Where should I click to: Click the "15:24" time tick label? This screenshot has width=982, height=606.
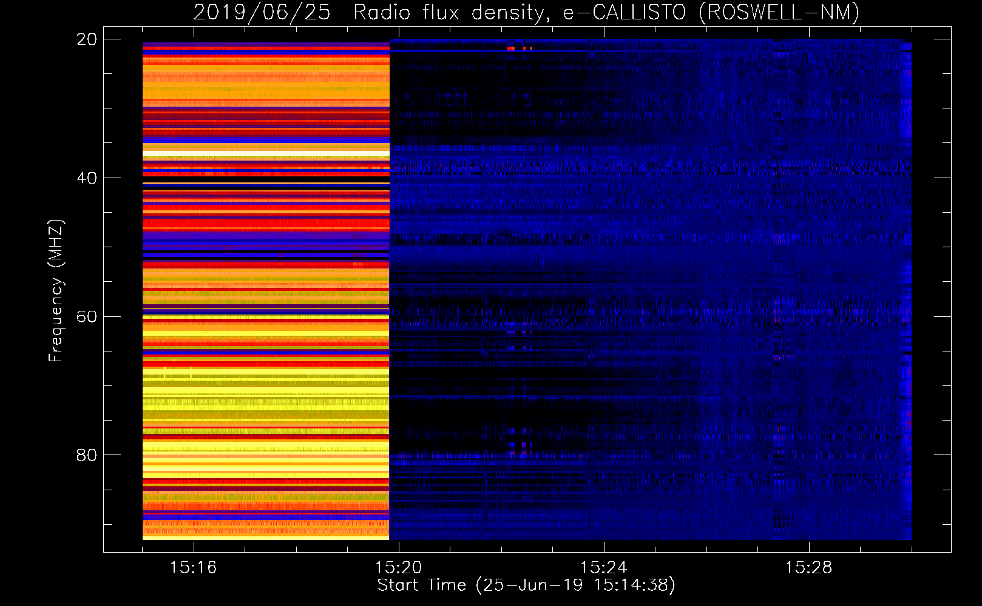click(603, 568)
